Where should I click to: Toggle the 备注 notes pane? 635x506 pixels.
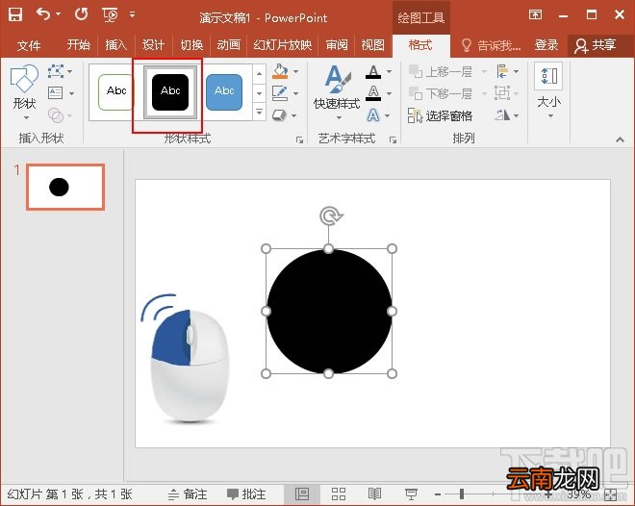tap(188, 494)
